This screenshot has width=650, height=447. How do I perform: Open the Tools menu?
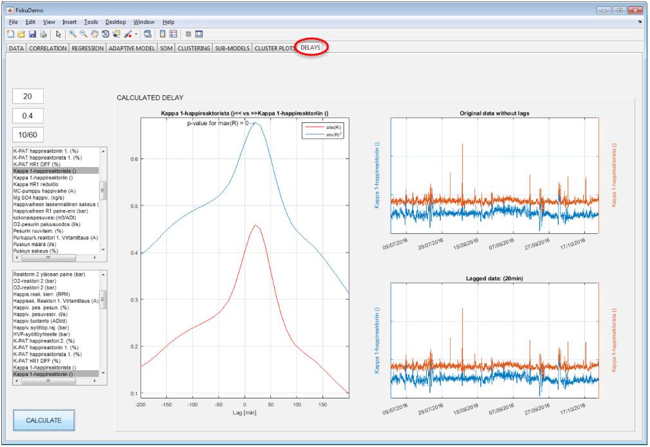pos(91,22)
